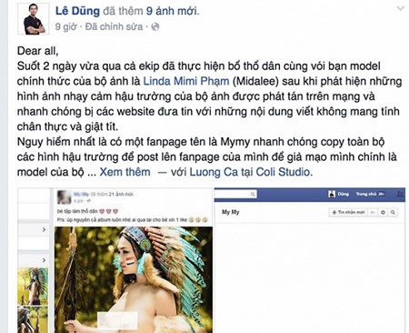Open Dũng profile avatar in top bar
Viewport: 409px width, 333px height.
[x=332, y=194]
